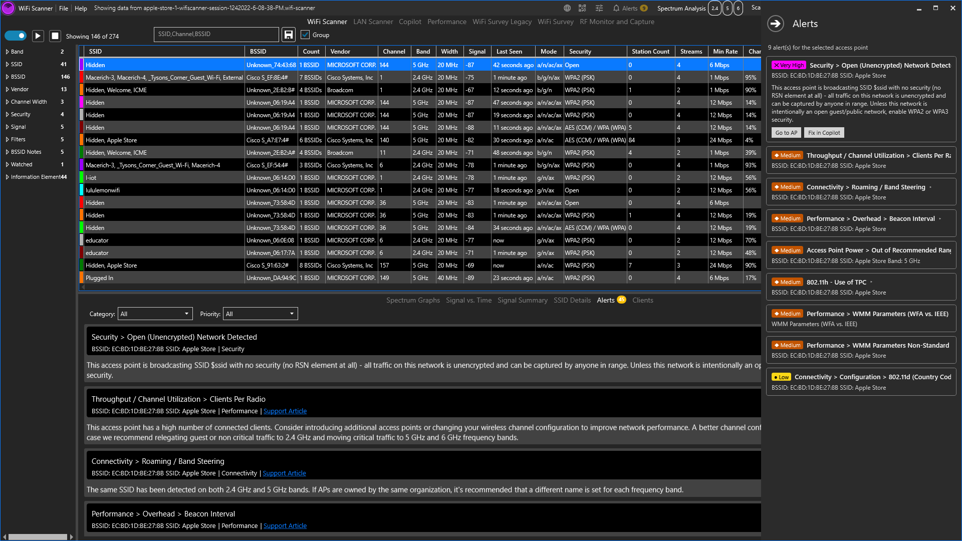The width and height of the screenshot is (962, 541).
Task: Switch to the Performance tab
Action: [x=447, y=22]
